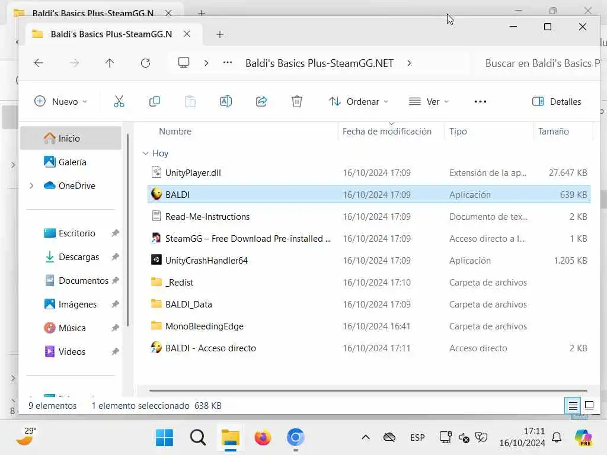
Task: Click the ESP language indicator
Action: [x=417, y=438]
